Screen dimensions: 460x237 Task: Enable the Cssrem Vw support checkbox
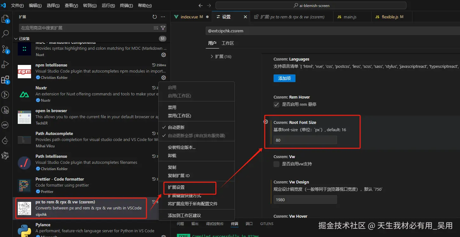coord(276,164)
